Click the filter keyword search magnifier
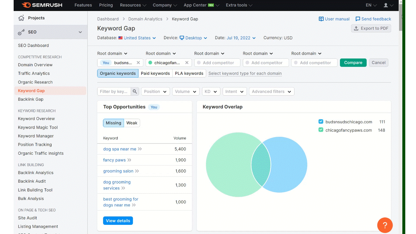The image size is (416, 234). (135, 91)
